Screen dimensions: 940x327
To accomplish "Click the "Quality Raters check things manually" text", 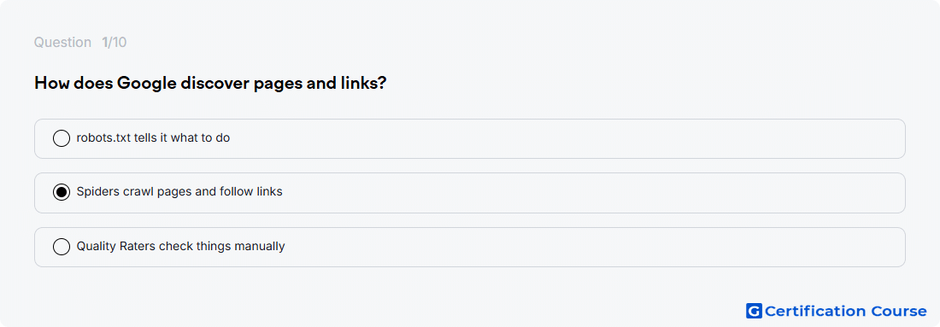I will click(180, 246).
